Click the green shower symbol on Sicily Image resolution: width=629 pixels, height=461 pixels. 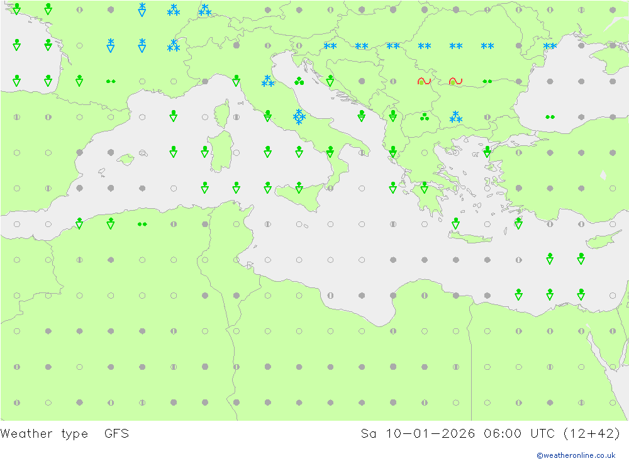pos(299,187)
